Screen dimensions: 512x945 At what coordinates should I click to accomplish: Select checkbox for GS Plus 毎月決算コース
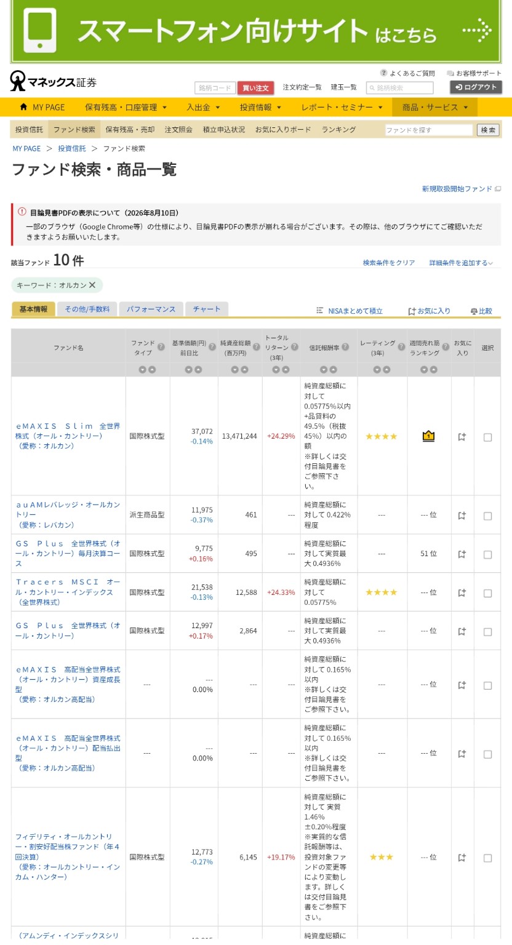[488, 554]
